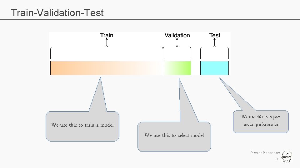
Task: Select the green Validation bar segment
Action: 177,68
